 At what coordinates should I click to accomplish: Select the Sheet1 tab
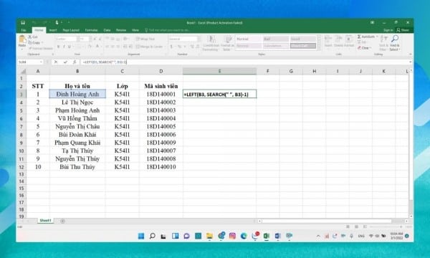click(x=46, y=221)
